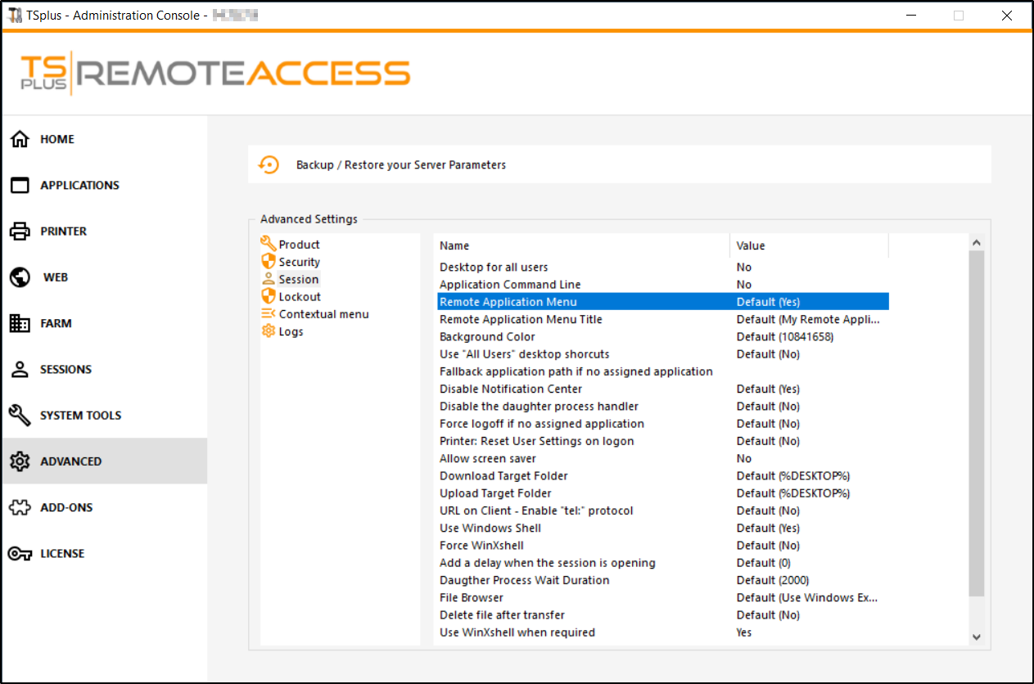Image resolution: width=1034 pixels, height=684 pixels.
Task: Click Backup / Restore your Server Parameters
Action: click(401, 165)
